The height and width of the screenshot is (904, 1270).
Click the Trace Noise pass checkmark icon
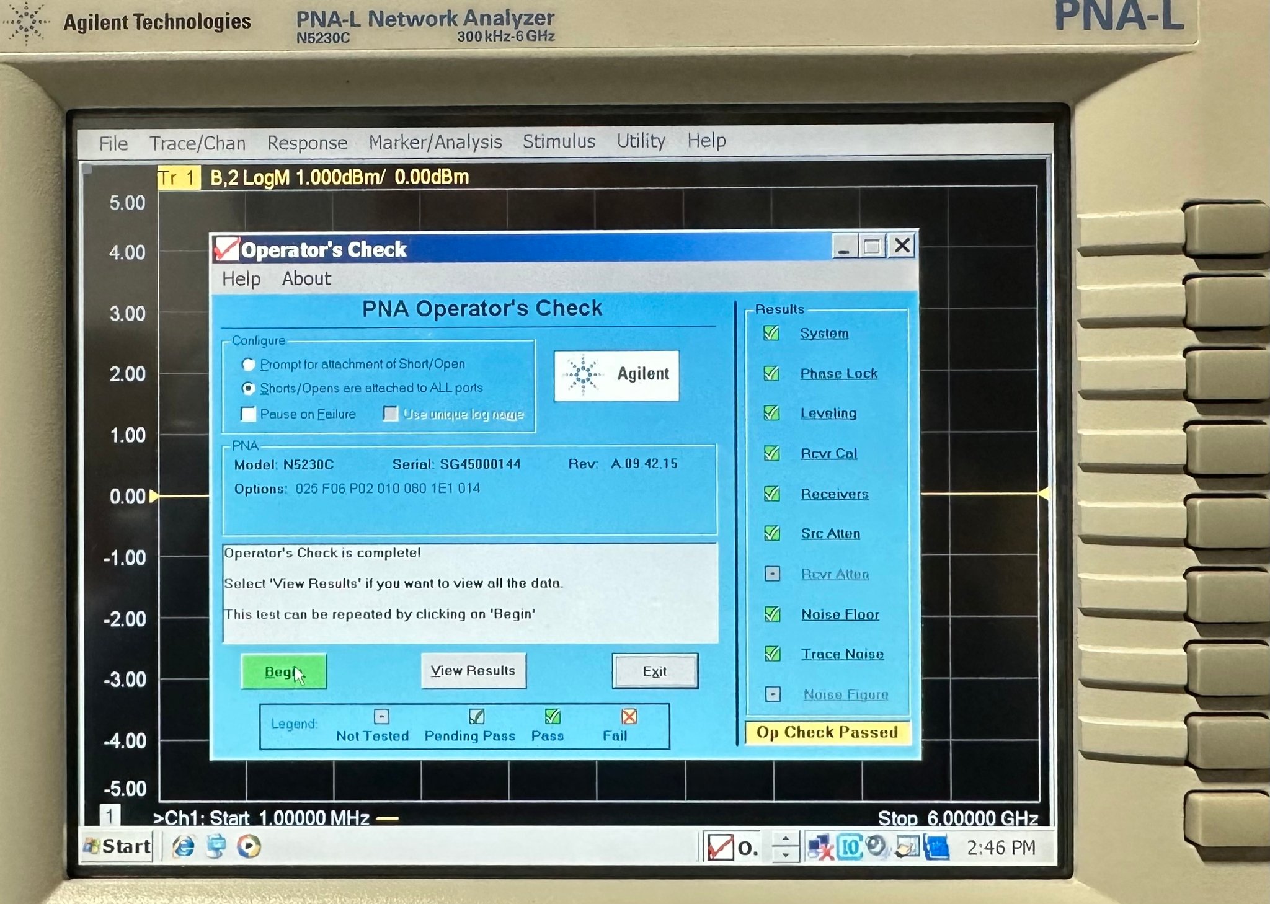[x=773, y=654]
